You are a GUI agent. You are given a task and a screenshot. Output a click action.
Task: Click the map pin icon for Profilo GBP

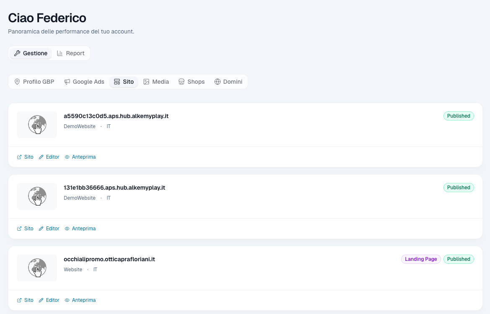(17, 82)
